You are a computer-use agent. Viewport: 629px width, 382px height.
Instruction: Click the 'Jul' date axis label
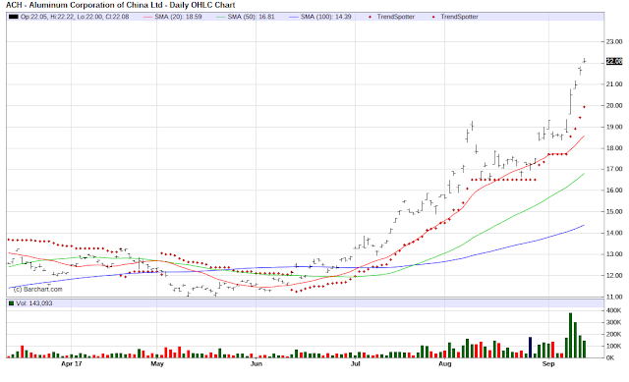[x=356, y=364]
